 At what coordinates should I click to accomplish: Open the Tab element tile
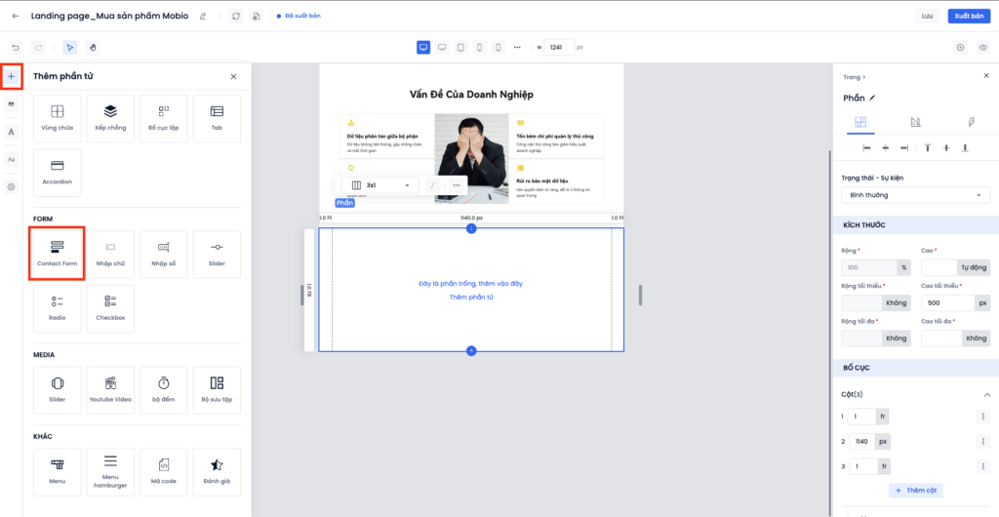pyautogui.click(x=217, y=118)
